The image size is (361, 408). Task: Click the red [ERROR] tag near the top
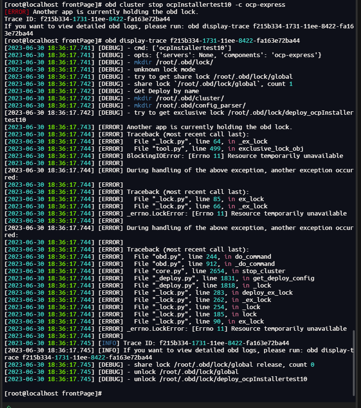[x=17, y=12]
